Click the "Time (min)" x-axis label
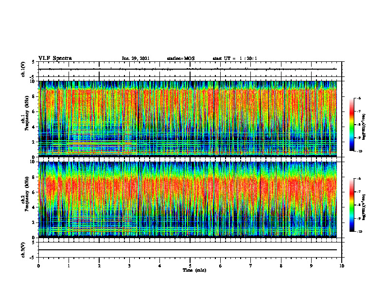The height and width of the screenshot is (298, 385). click(194, 270)
